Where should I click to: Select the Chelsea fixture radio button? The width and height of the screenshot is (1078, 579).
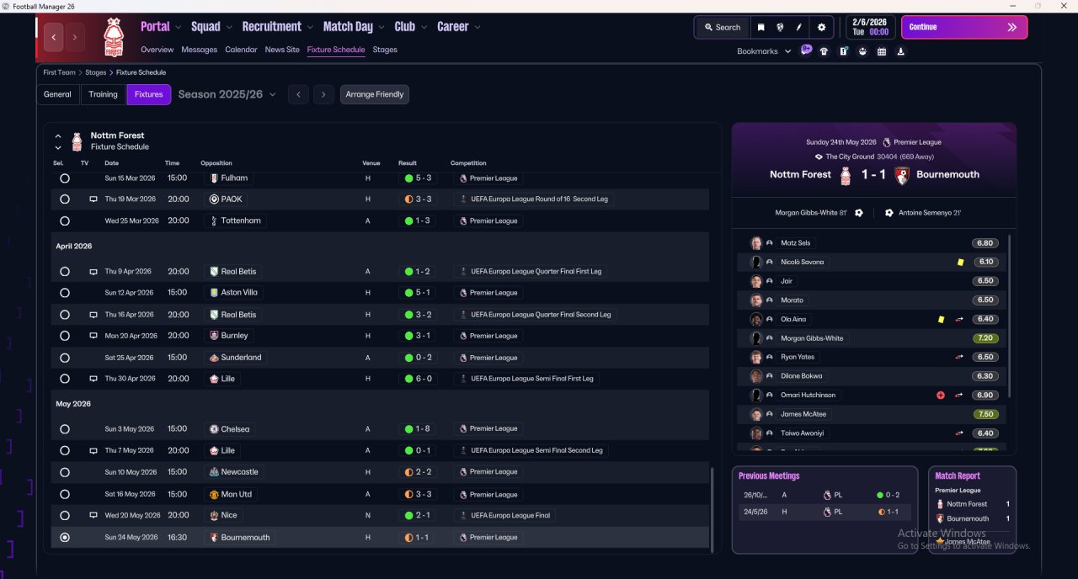pos(65,429)
